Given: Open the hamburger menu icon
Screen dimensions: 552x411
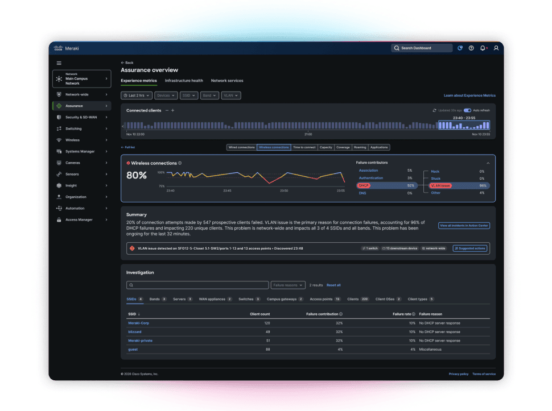Looking at the screenshot, I should coord(59,63).
